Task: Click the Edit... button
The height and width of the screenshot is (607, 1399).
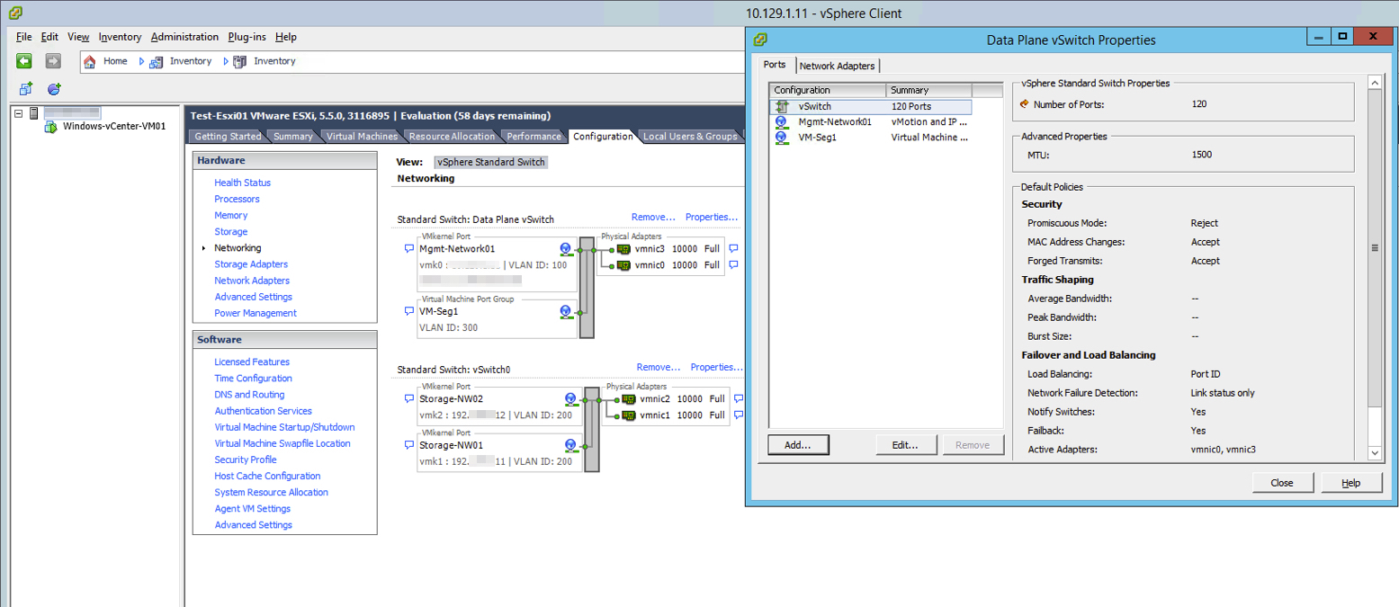Action: tap(906, 444)
